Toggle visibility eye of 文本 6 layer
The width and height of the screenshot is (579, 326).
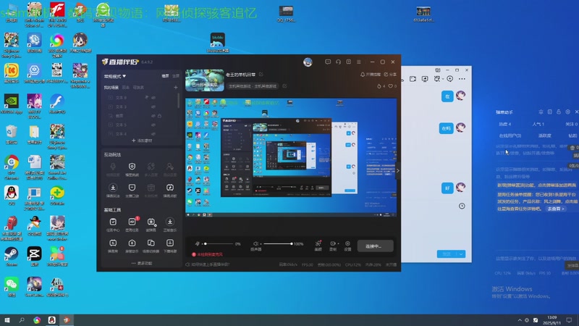click(x=153, y=98)
